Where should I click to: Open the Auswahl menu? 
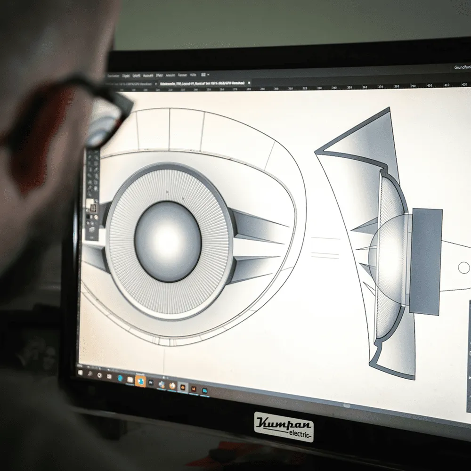click(x=148, y=75)
